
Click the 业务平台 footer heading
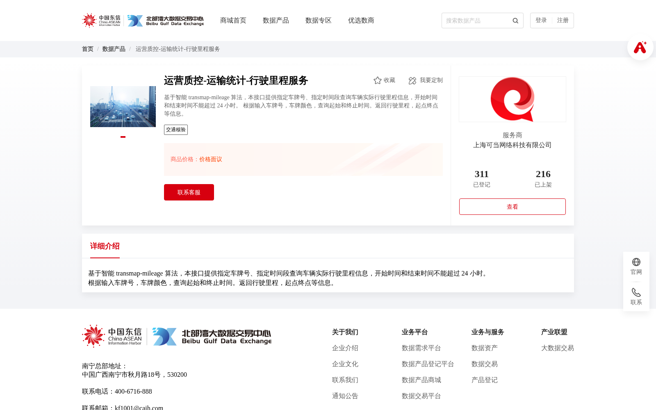tap(415, 332)
